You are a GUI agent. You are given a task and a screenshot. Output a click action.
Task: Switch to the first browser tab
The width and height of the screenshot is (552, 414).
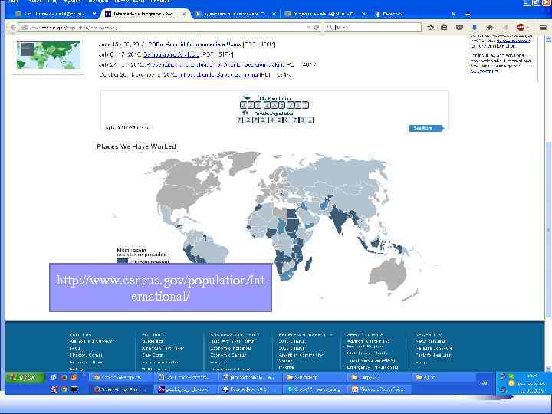(x=56, y=14)
